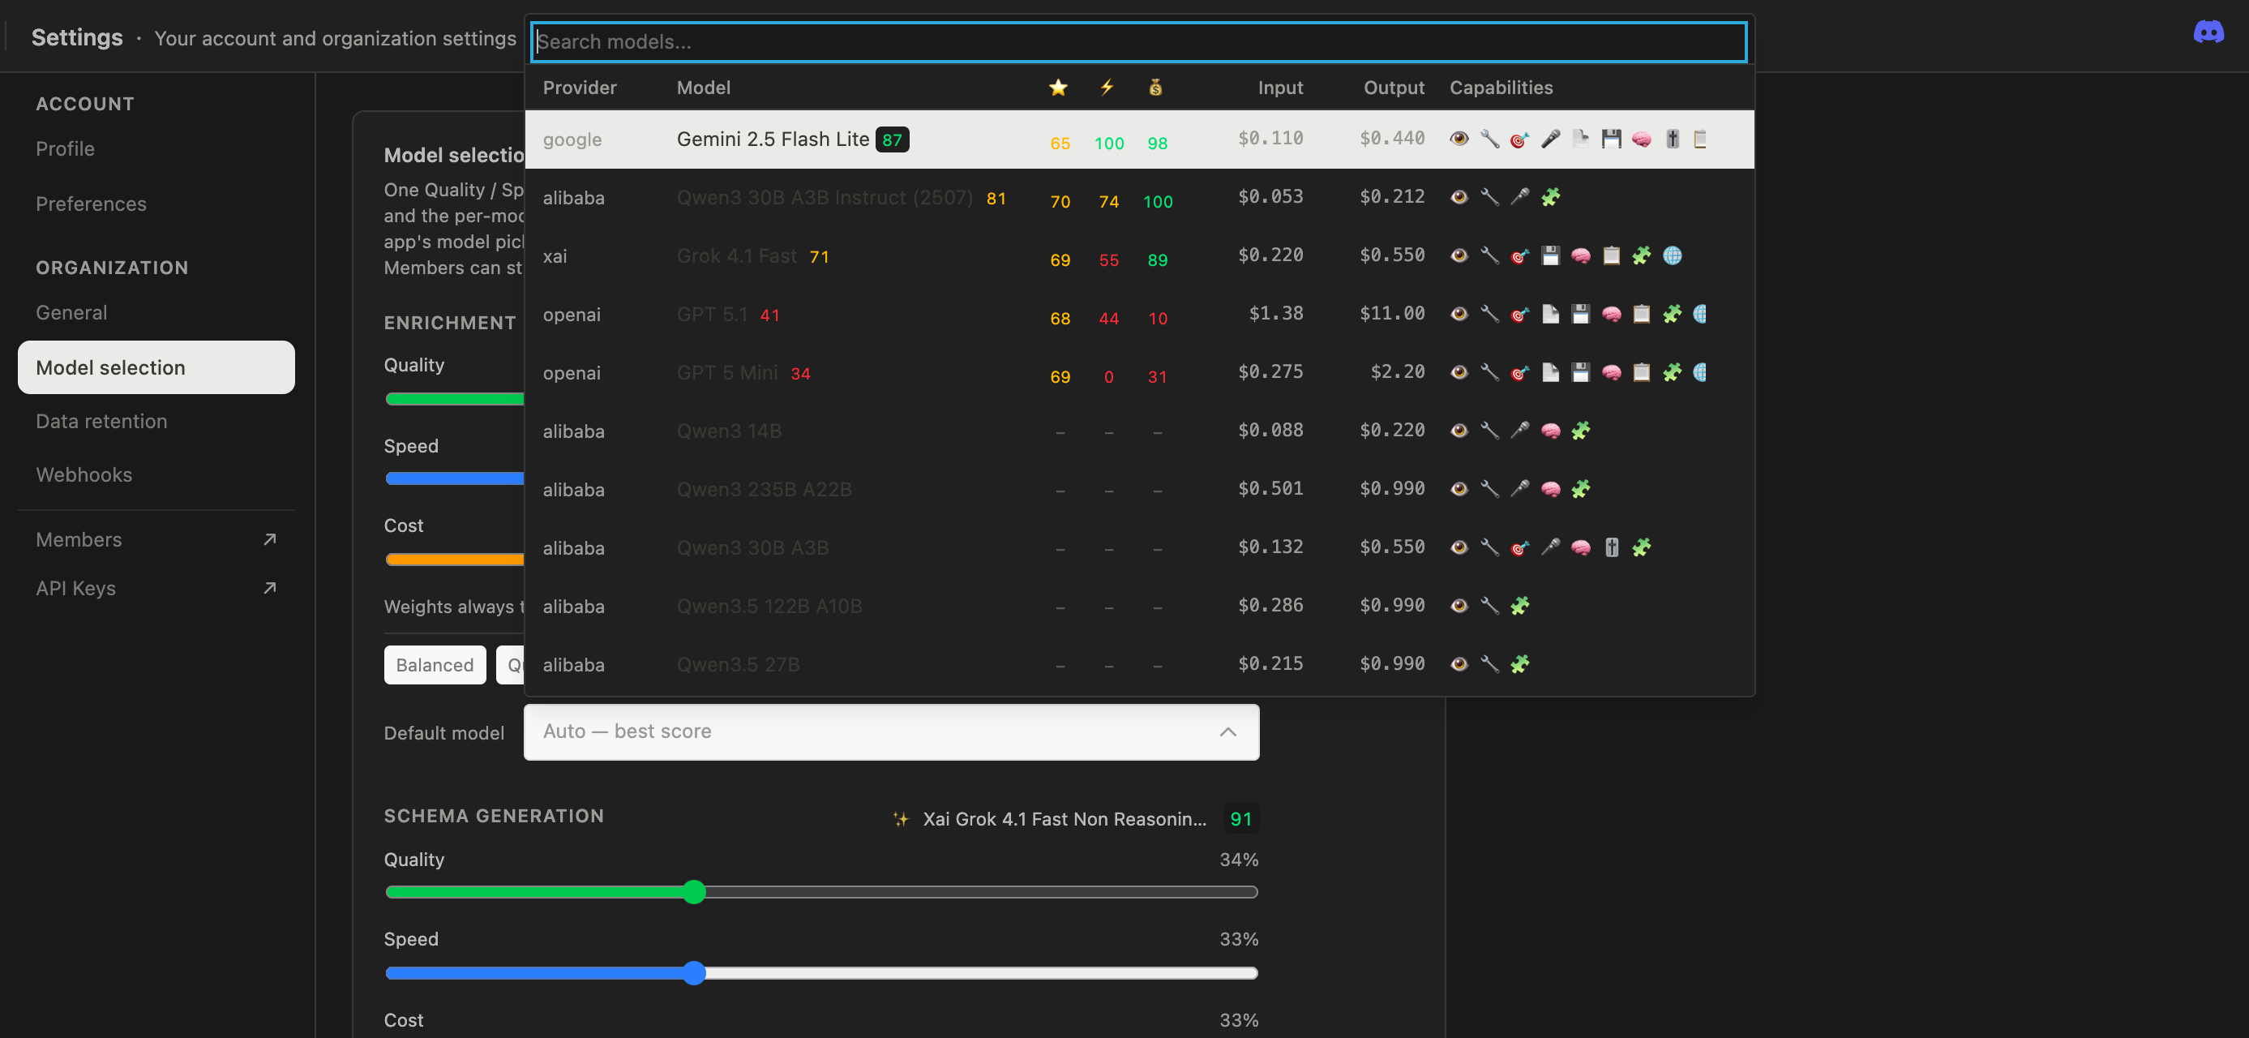Click the page document icon in GPT 5.1 row
This screenshot has height=1038, width=2249.
click(1551, 315)
